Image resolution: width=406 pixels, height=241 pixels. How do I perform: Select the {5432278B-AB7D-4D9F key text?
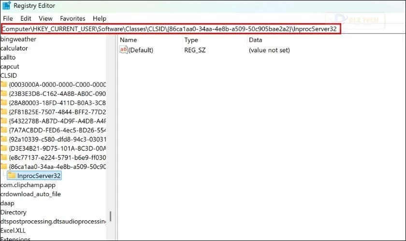pos(57,121)
